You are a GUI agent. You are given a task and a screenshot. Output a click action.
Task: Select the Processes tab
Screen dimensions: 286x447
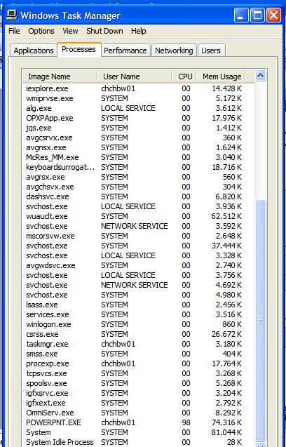pyautogui.click(x=79, y=49)
